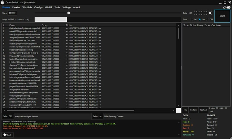This screenshot has height=139, width=232.
Task: Open the Tools tab
Action: click(57, 7)
